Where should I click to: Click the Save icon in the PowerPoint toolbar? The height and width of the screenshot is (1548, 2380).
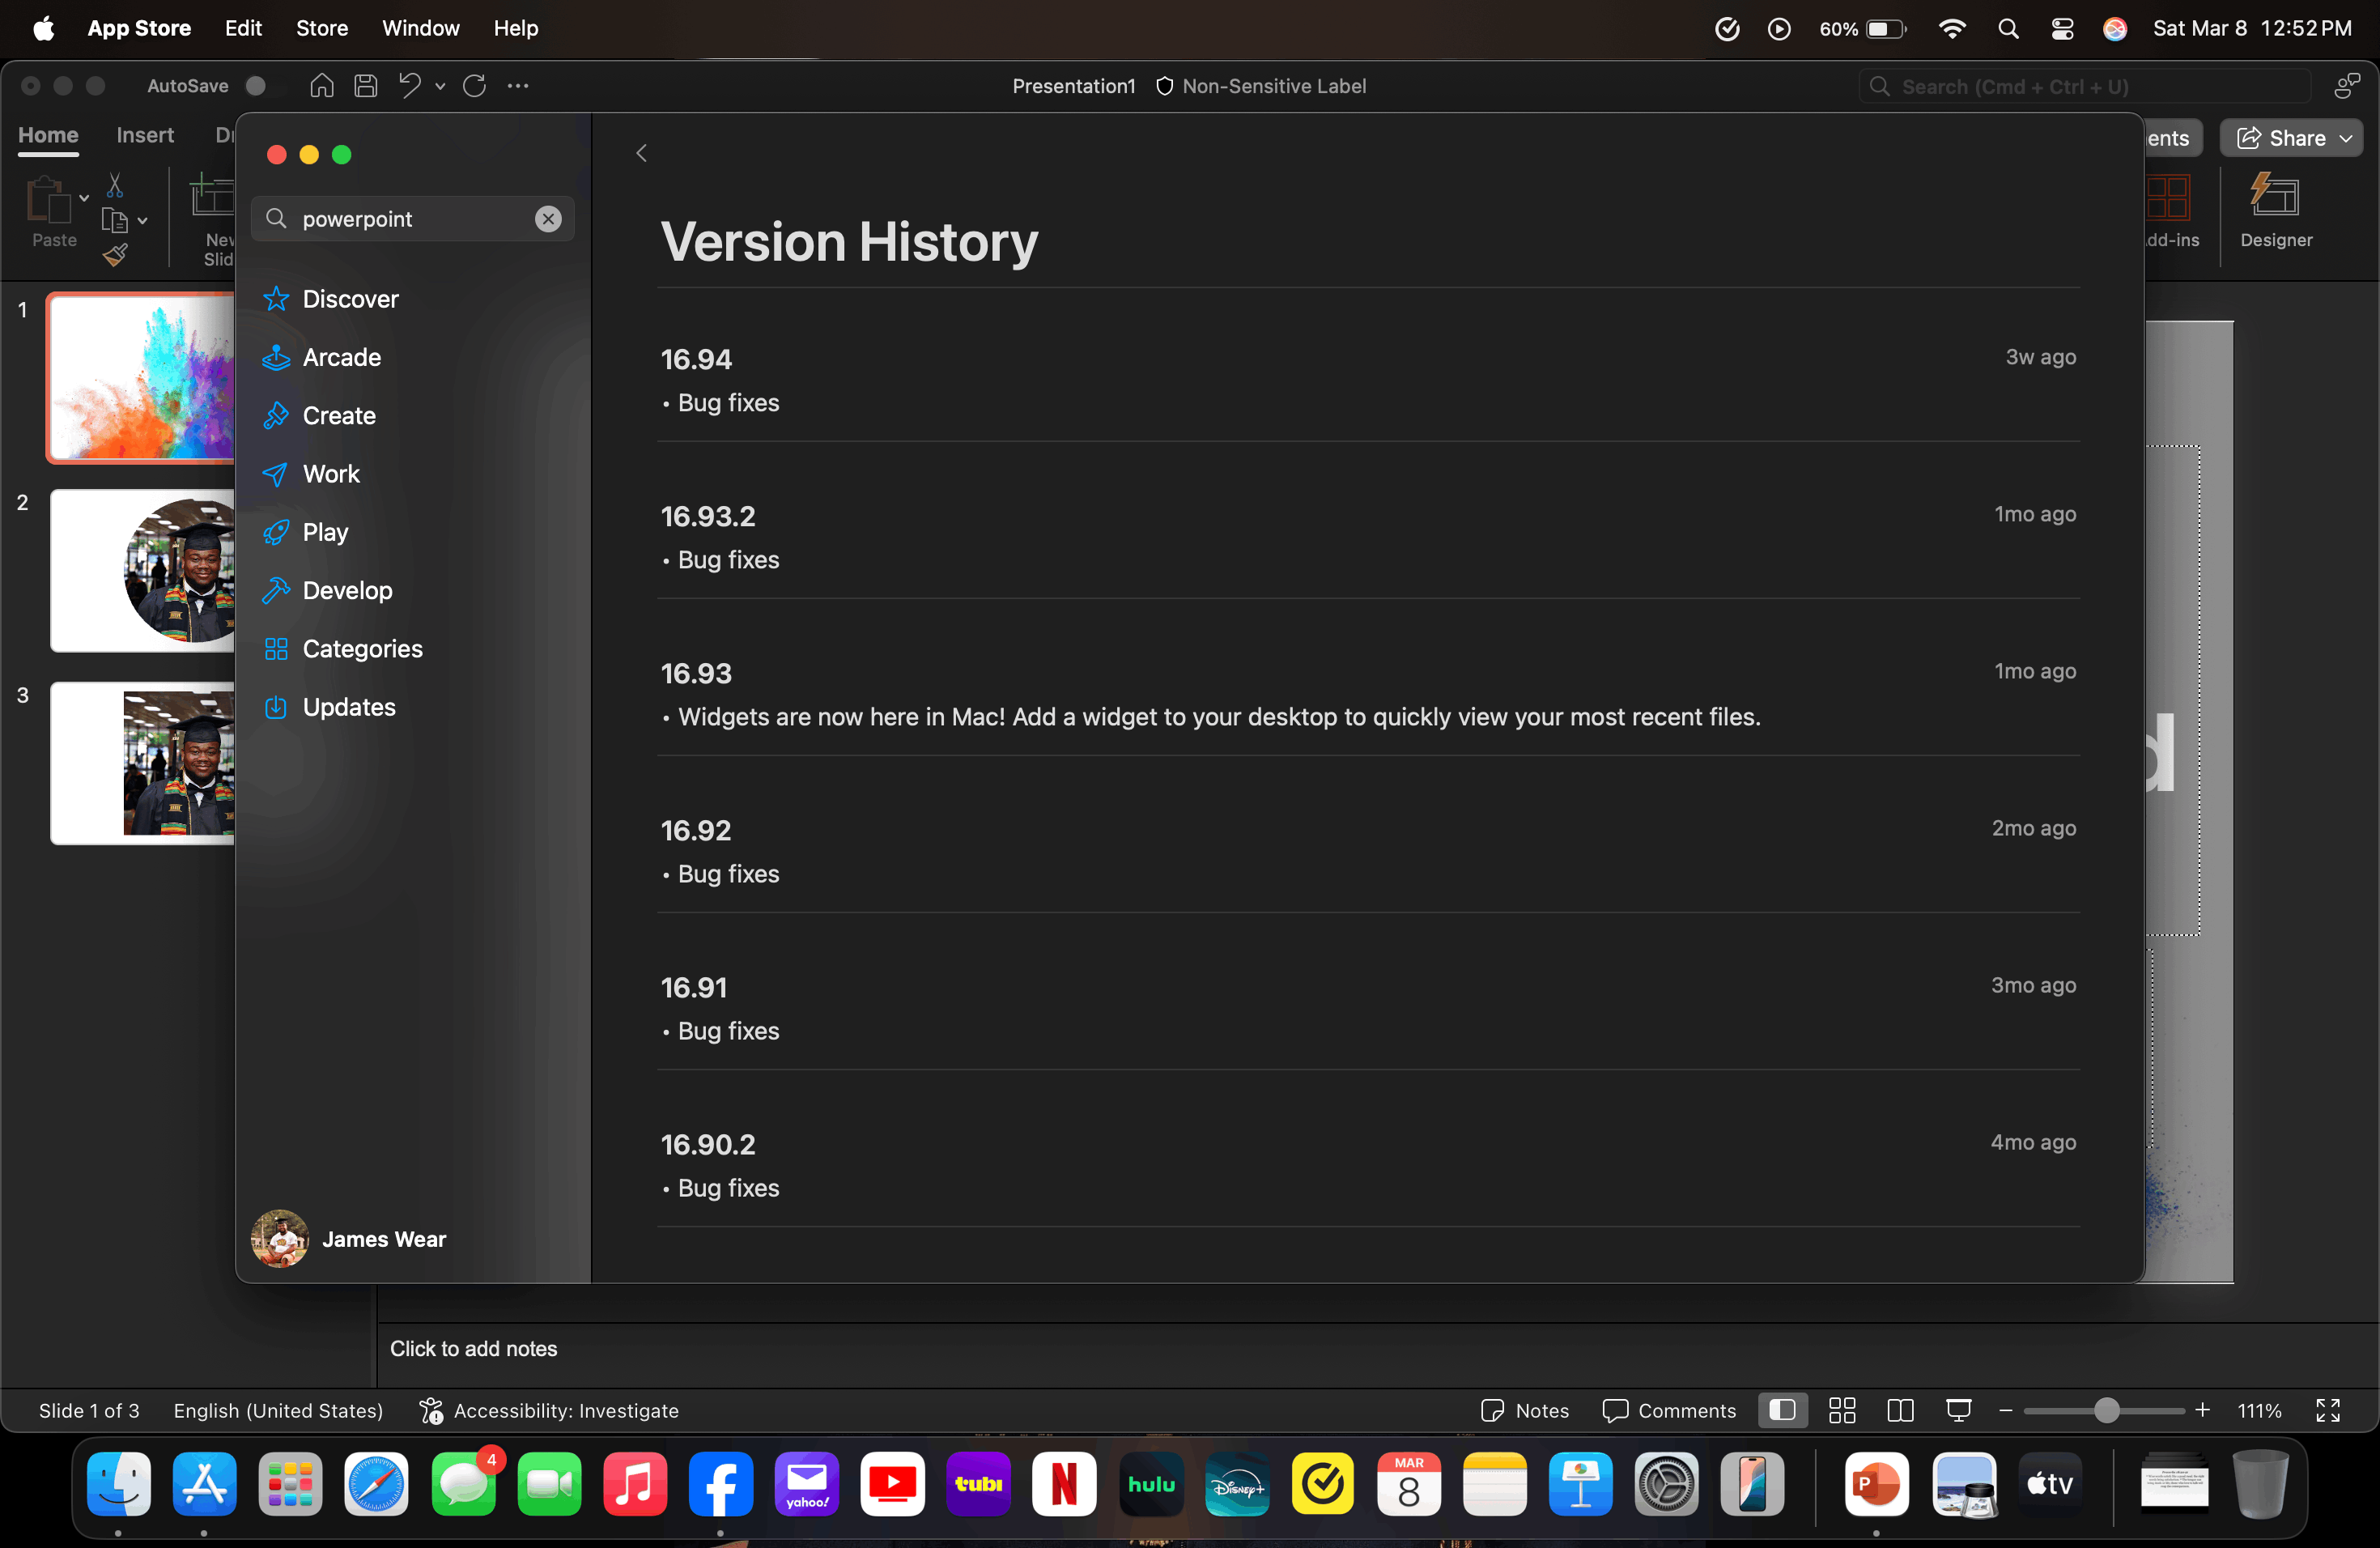tap(366, 86)
